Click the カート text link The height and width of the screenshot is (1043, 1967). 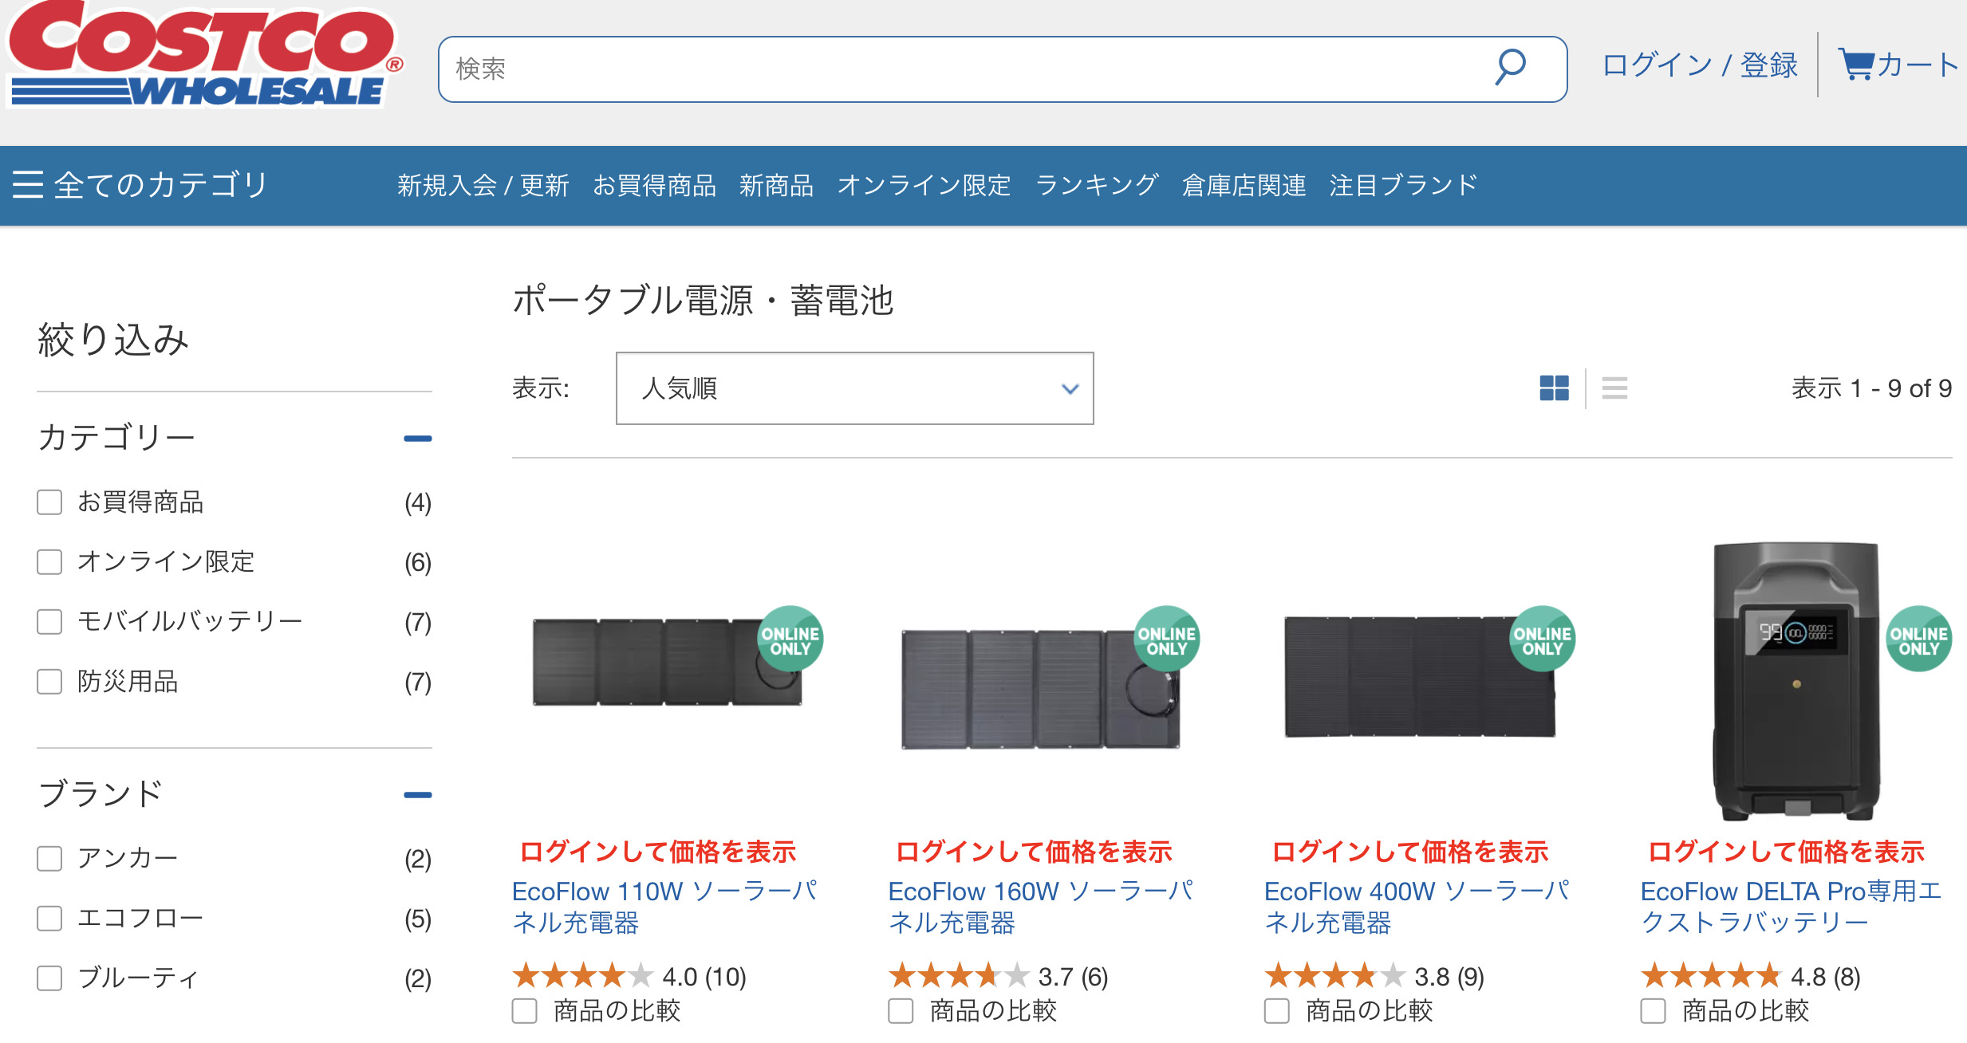1918,65
